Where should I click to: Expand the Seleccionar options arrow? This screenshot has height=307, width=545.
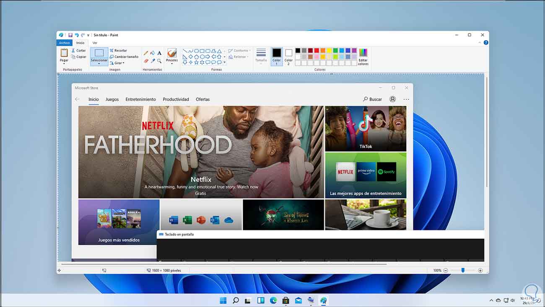(x=99, y=64)
